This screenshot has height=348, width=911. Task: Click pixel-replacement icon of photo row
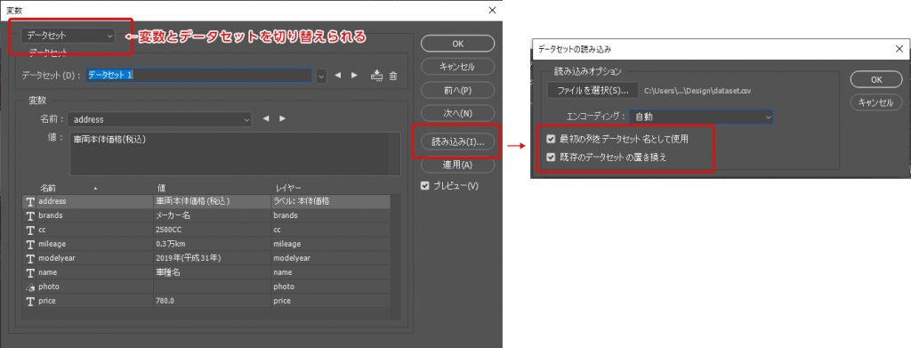[30, 287]
